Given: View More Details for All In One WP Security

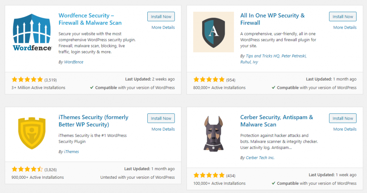Looking at the screenshot, I should [x=345, y=27].
